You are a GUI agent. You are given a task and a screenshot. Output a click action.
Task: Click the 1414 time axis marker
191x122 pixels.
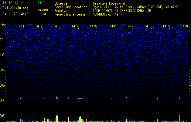point(75,26)
